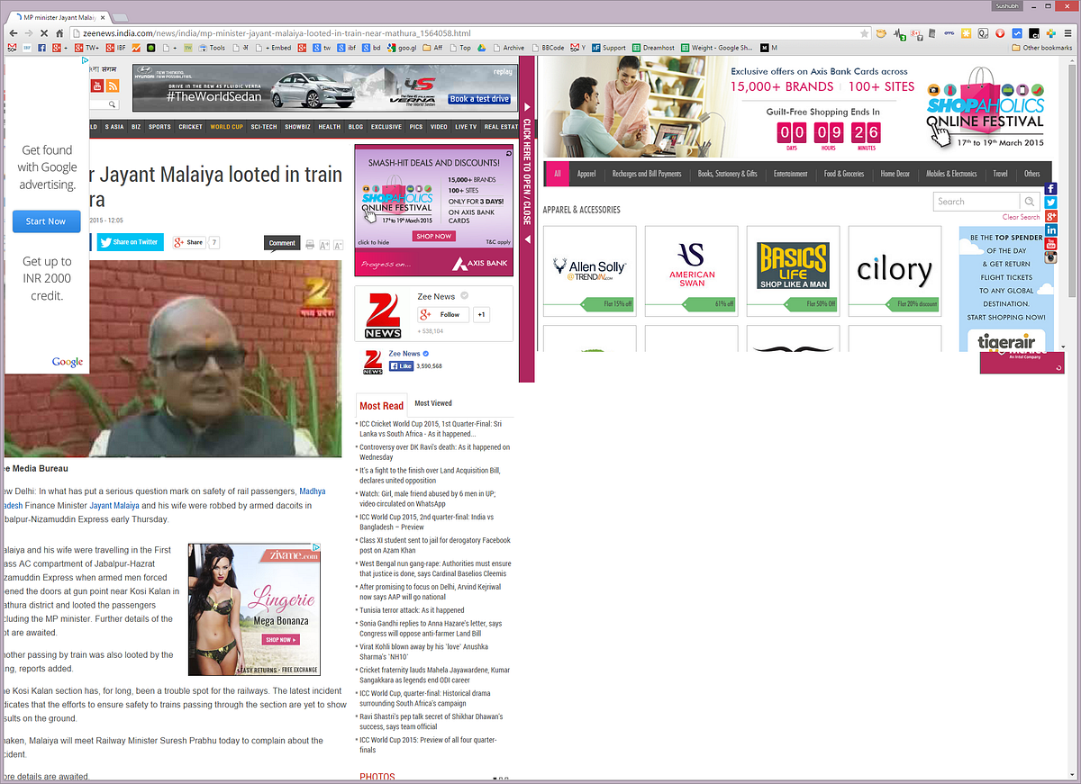Image resolution: width=1081 pixels, height=784 pixels.
Task: Click Book a test drive in the Hyundai ad
Action: pyautogui.click(x=479, y=99)
